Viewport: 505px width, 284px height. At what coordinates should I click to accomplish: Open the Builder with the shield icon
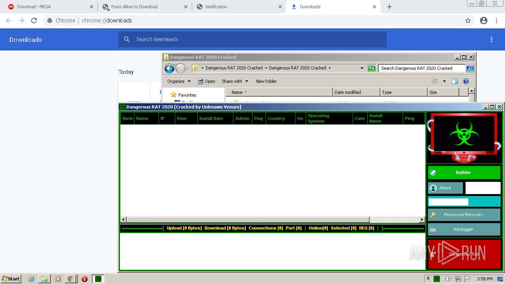tap(433, 173)
